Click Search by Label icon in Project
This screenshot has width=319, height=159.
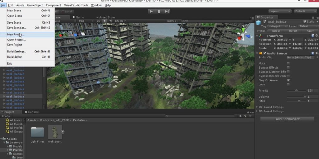245,116
